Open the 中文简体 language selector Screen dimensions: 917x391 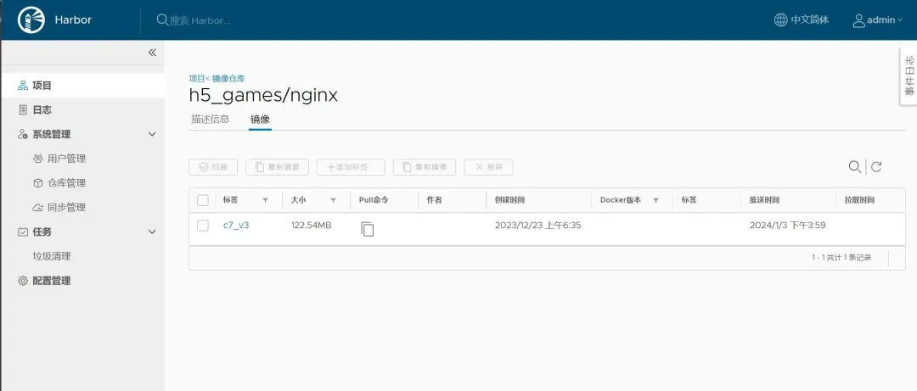point(802,20)
